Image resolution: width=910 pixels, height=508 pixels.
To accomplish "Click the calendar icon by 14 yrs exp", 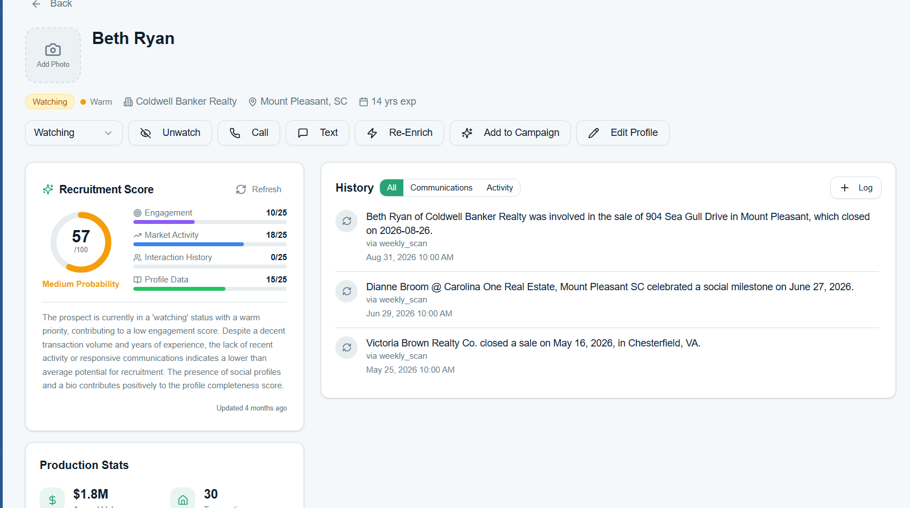I will pos(364,102).
